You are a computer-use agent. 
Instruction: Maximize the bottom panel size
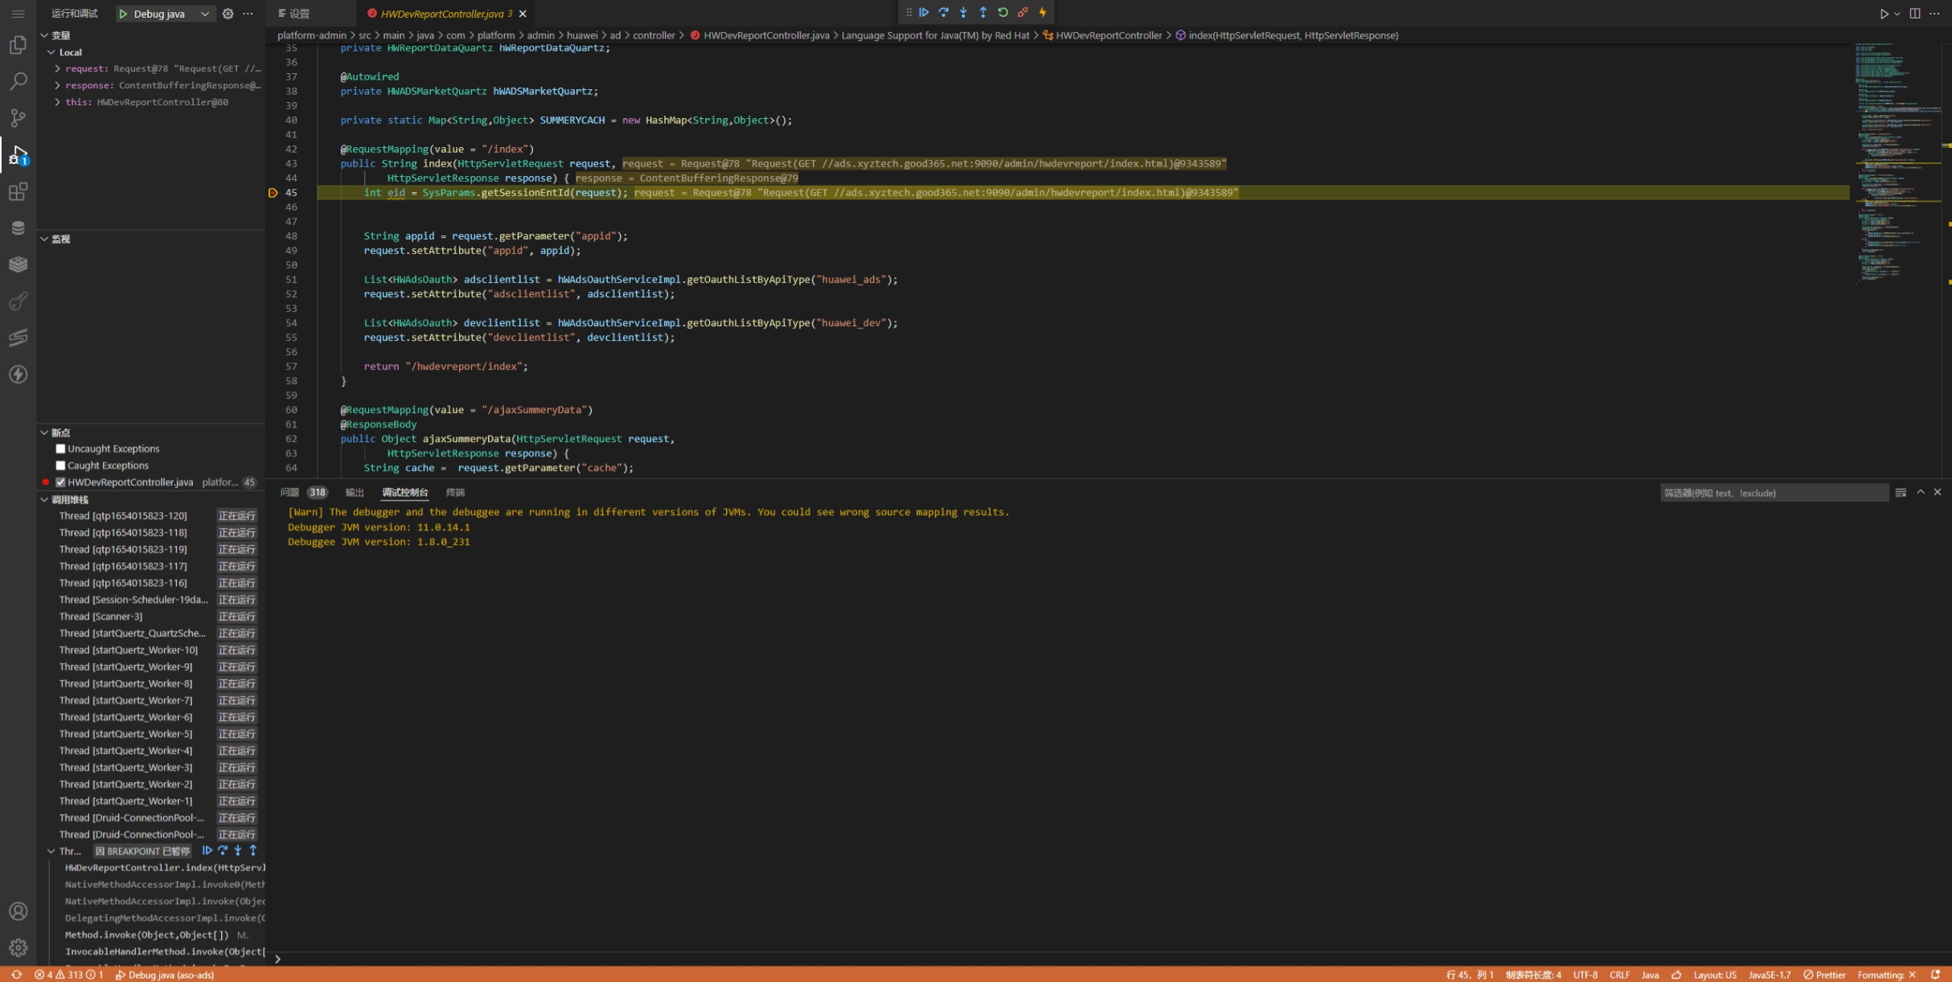coord(1920,493)
